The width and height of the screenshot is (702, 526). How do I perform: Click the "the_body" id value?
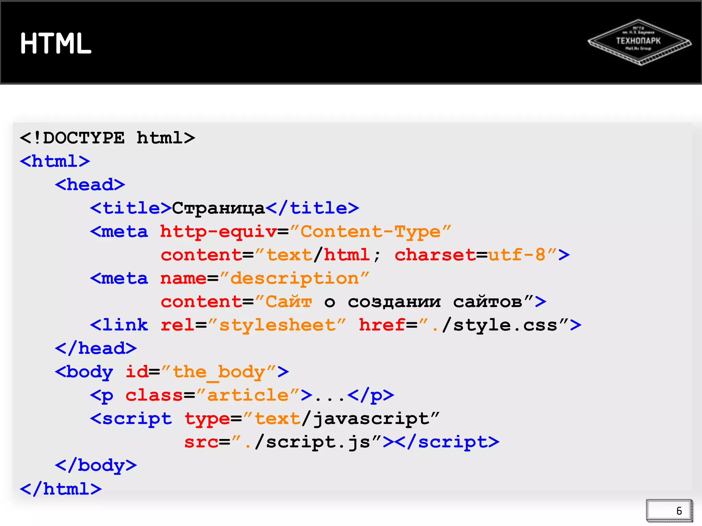tap(218, 372)
